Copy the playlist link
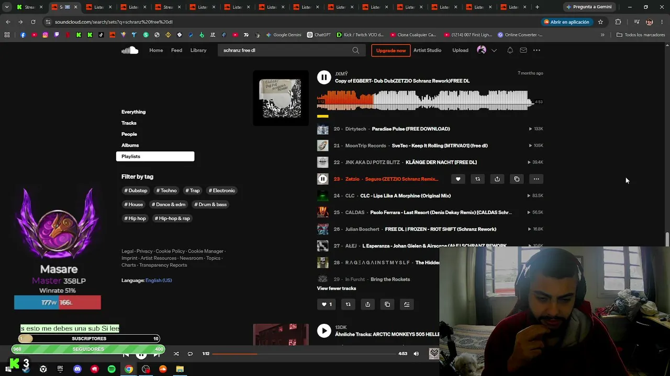This screenshot has width=670, height=376. click(387, 304)
